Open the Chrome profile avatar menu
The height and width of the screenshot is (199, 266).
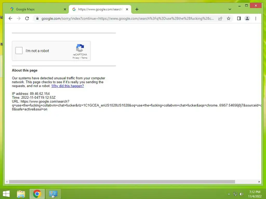247,18
